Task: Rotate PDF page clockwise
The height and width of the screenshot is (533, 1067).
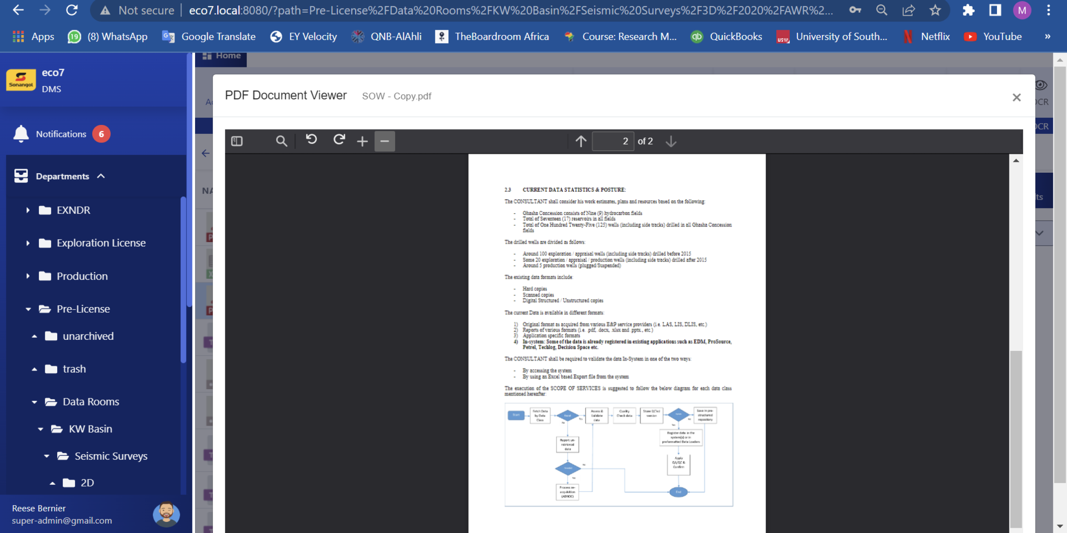Action: (x=339, y=140)
